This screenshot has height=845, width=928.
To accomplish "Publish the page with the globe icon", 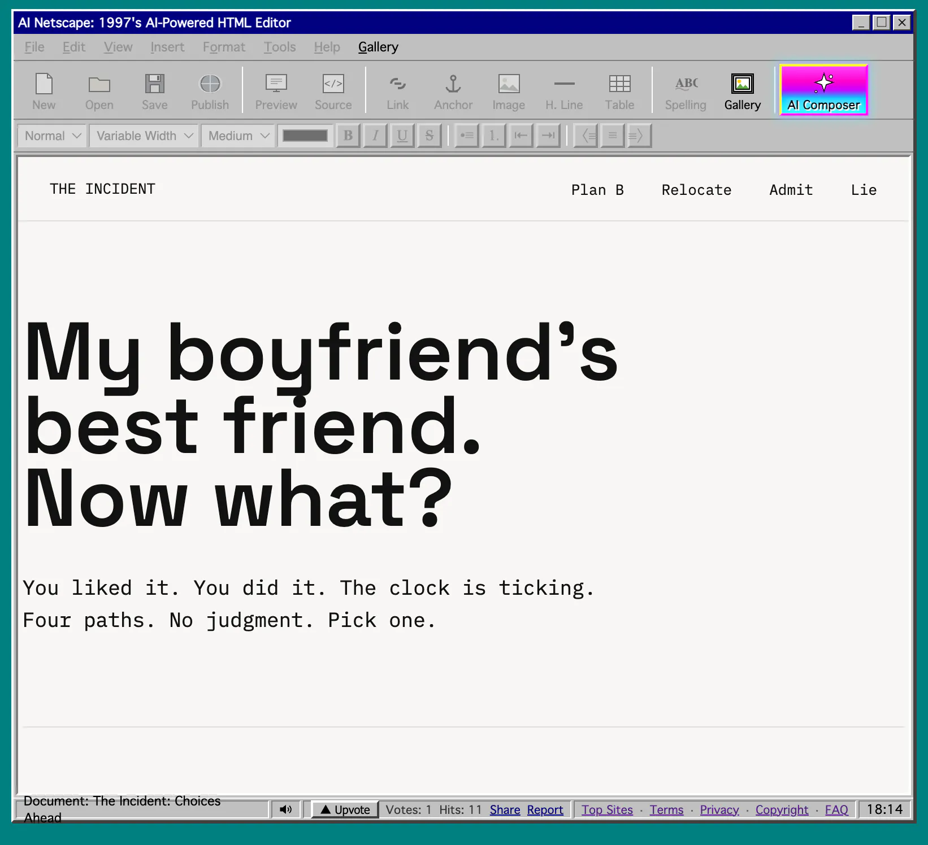I will [210, 92].
